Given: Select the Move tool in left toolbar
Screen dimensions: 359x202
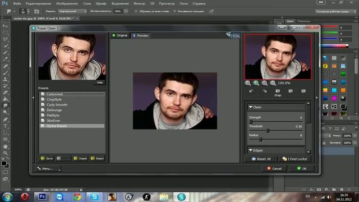Looking at the screenshot, I should click(5, 26).
